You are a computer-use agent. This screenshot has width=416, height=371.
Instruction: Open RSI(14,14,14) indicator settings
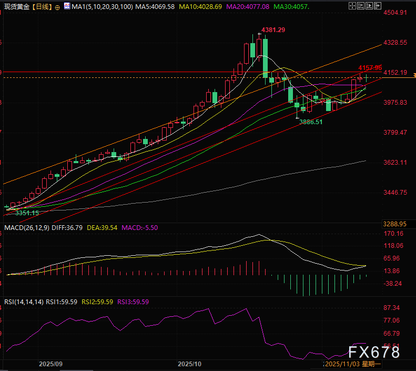point(23,302)
